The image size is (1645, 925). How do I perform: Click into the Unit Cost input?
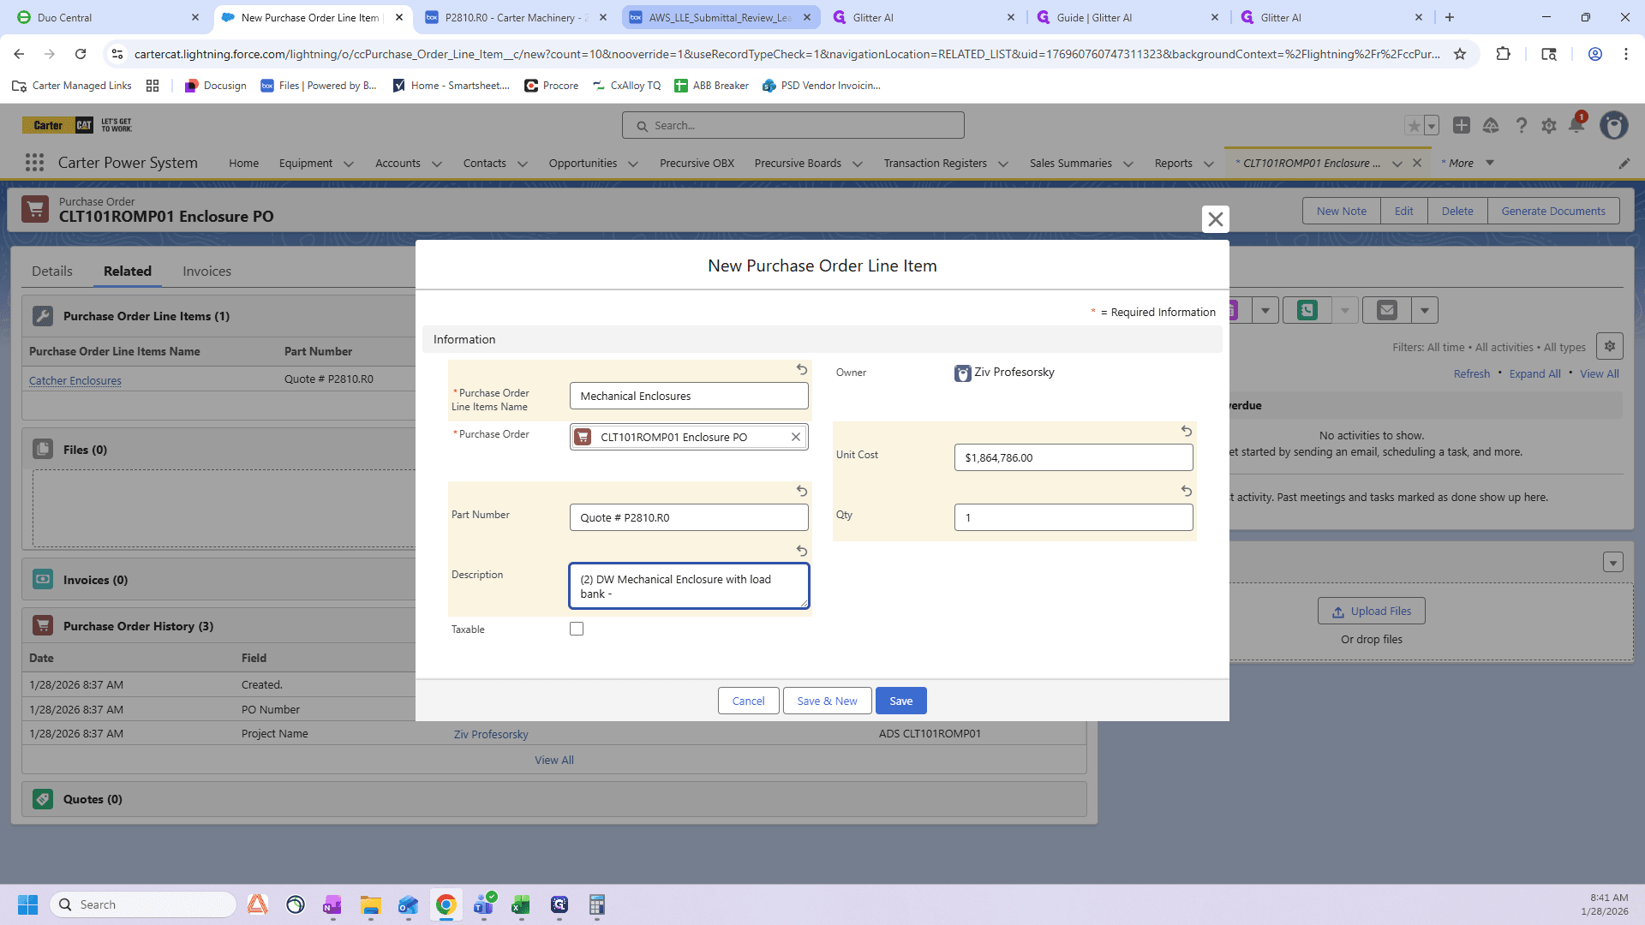click(1074, 457)
